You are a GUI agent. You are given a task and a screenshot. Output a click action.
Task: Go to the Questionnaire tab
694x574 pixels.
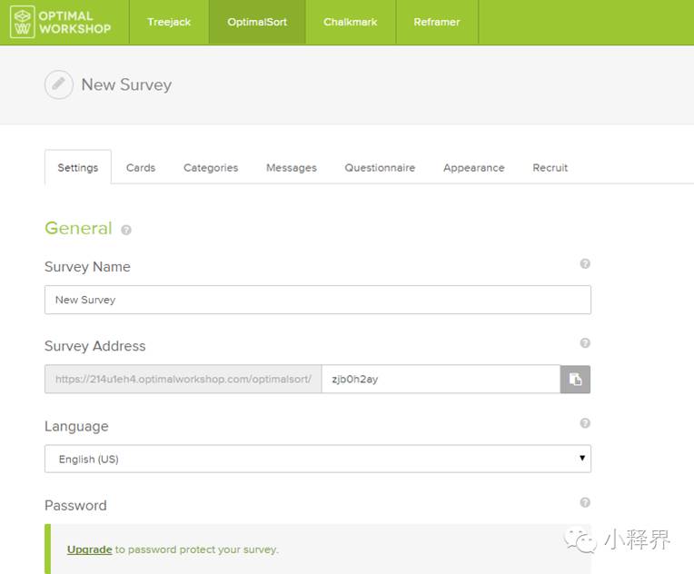380,168
